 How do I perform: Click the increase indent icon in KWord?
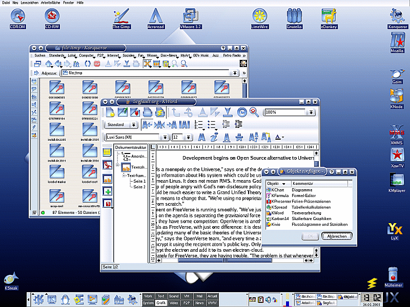tap(238, 124)
